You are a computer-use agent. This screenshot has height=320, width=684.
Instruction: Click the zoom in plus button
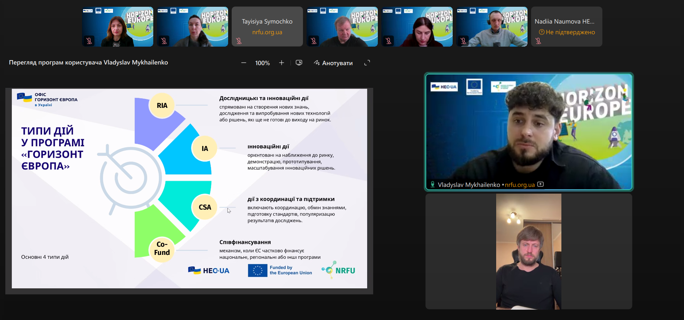(282, 63)
